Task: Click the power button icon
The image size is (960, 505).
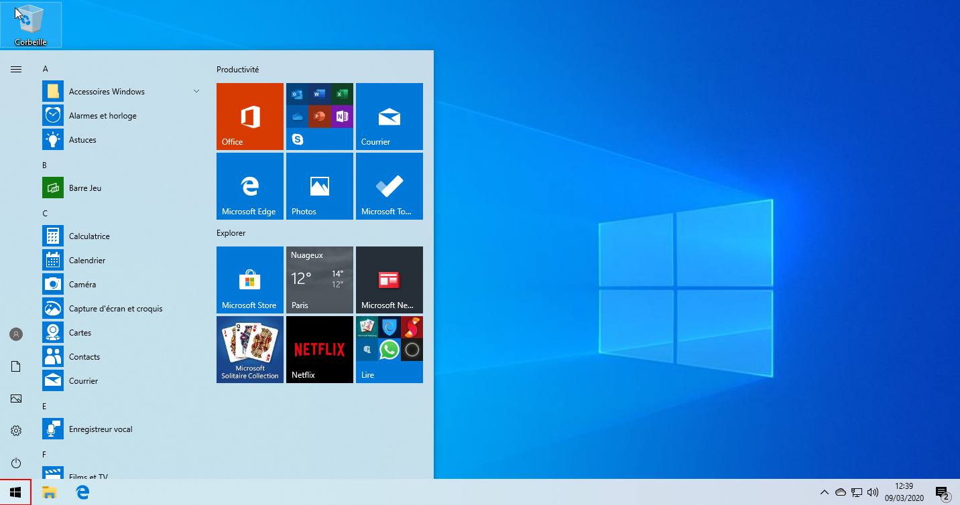Action: [x=16, y=463]
